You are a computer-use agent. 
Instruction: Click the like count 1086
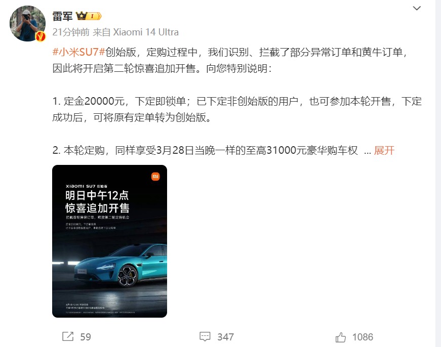tap(363, 337)
